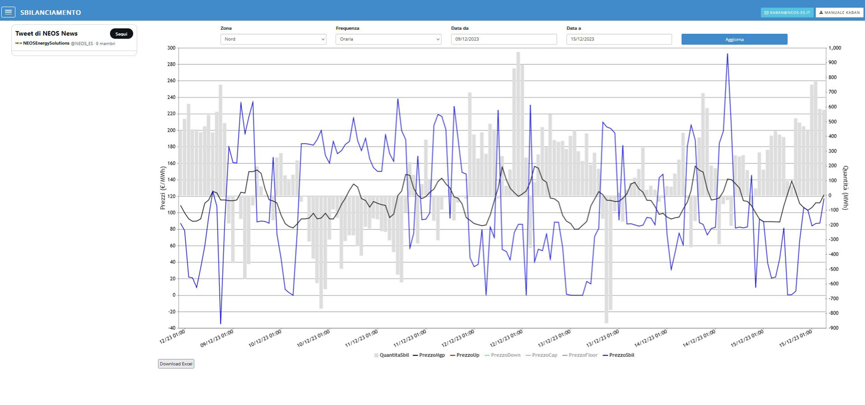The width and height of the screenshot is (865, 405).
Task: Click the KABAN@NEOS-ES.IT email button
Action: (787, 13)
